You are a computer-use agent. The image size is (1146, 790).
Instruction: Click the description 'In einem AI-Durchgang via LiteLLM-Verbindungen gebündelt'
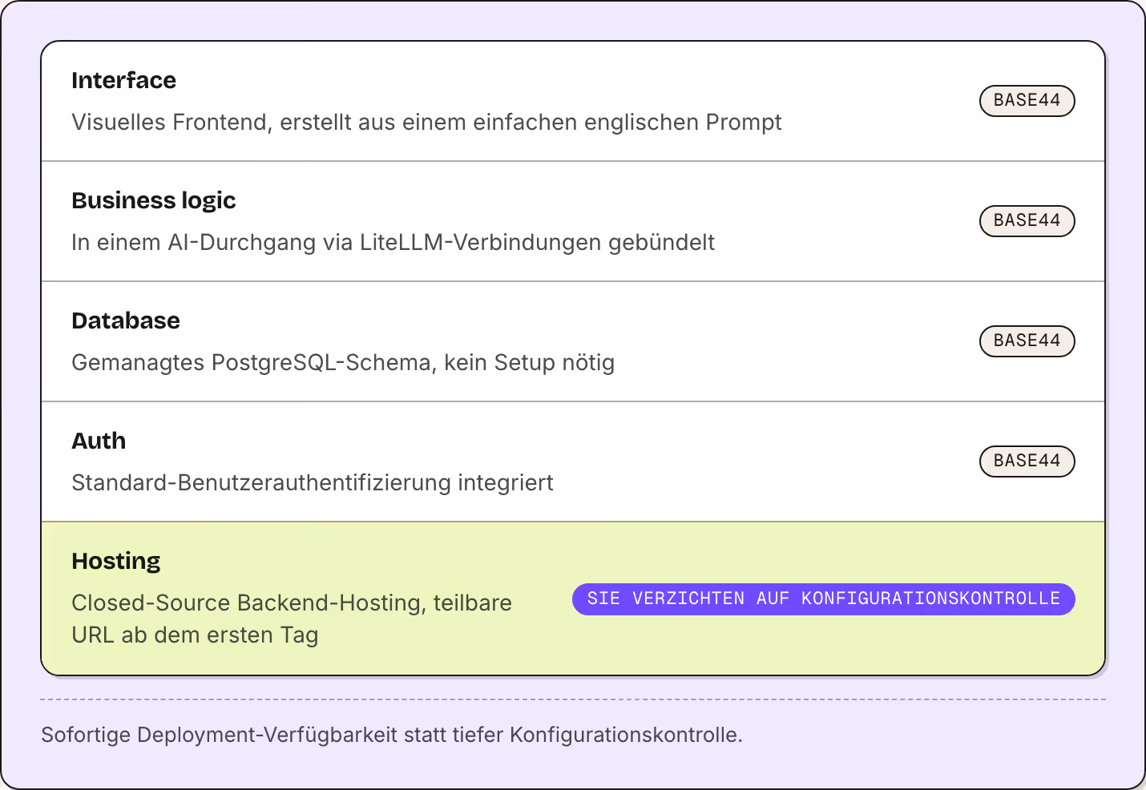click(x=393, y=243)
